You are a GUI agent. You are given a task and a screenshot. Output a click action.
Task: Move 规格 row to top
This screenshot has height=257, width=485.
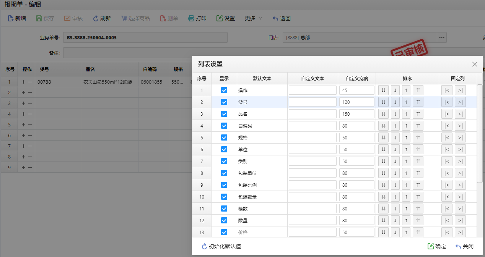[x=418, y=138]
